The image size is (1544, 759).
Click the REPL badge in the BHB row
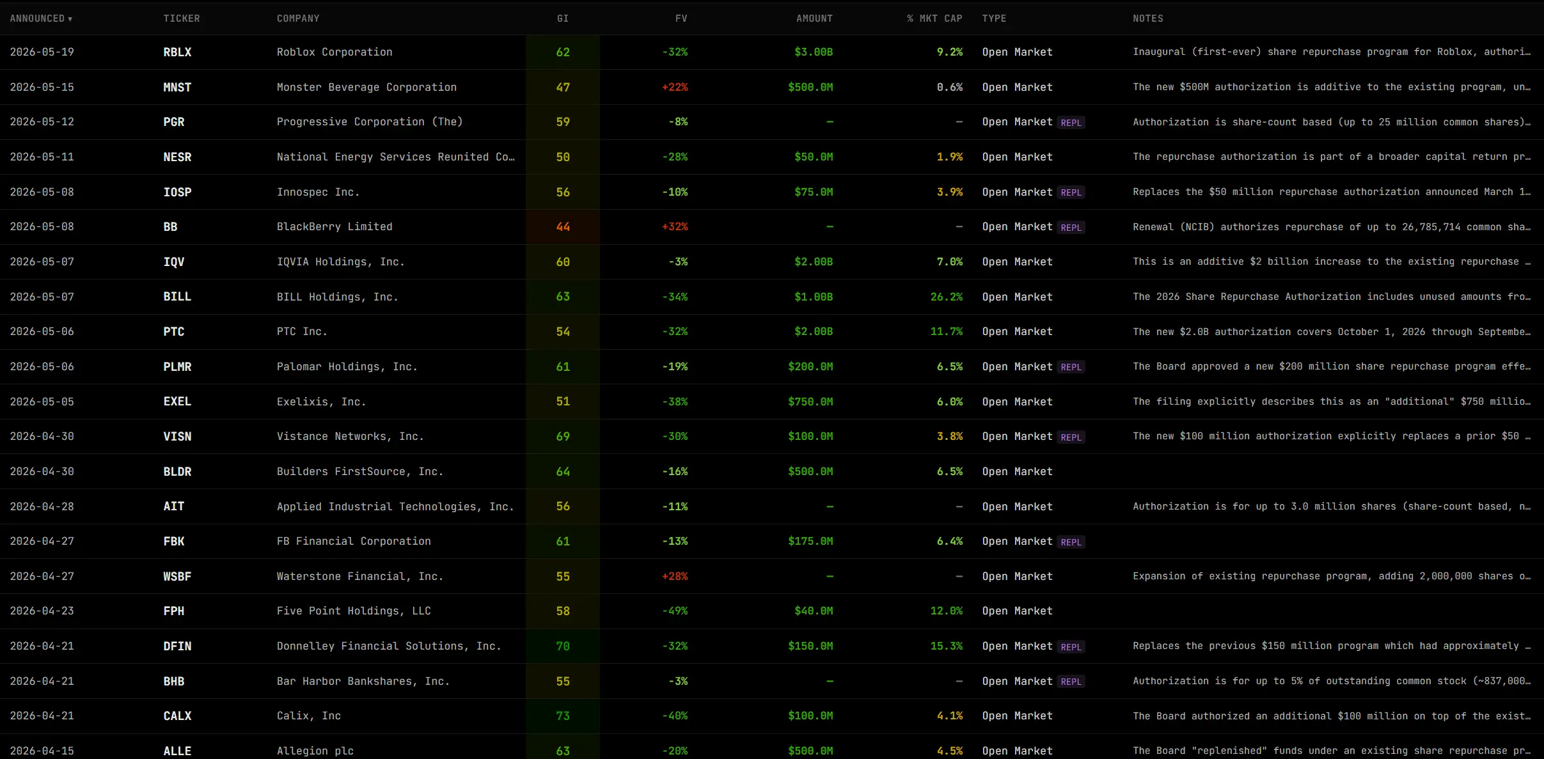pyautogui.click(x=1071, y=682)
